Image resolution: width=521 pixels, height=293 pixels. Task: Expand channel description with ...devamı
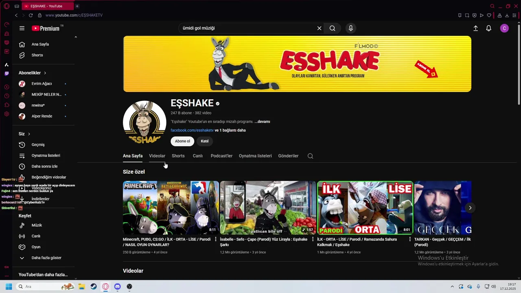pyautogui.click(x=262, y=122)
